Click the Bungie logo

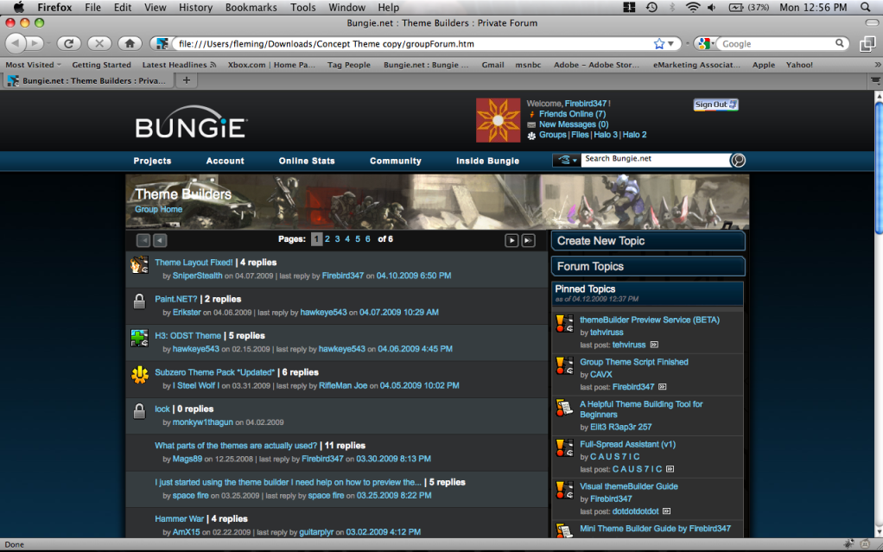point(191,127)
